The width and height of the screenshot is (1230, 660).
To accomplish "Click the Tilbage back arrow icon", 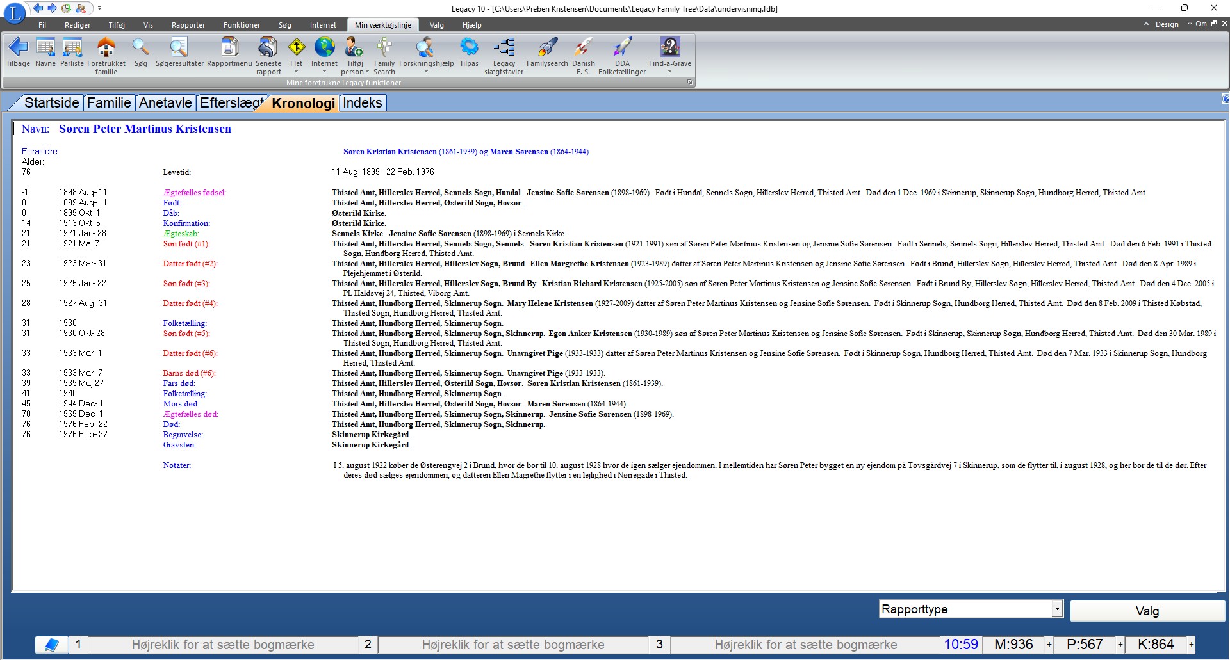I will pos(18,48).
